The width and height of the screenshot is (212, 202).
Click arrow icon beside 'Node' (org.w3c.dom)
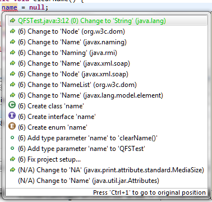pos(12,31)
